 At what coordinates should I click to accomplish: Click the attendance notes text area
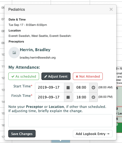[60, 121]
